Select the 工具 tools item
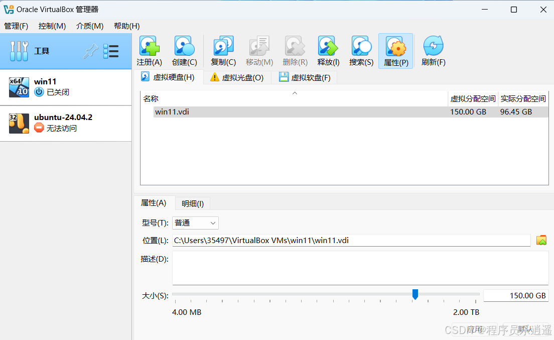The image size is (554, 340). click(x=66, y=51)
